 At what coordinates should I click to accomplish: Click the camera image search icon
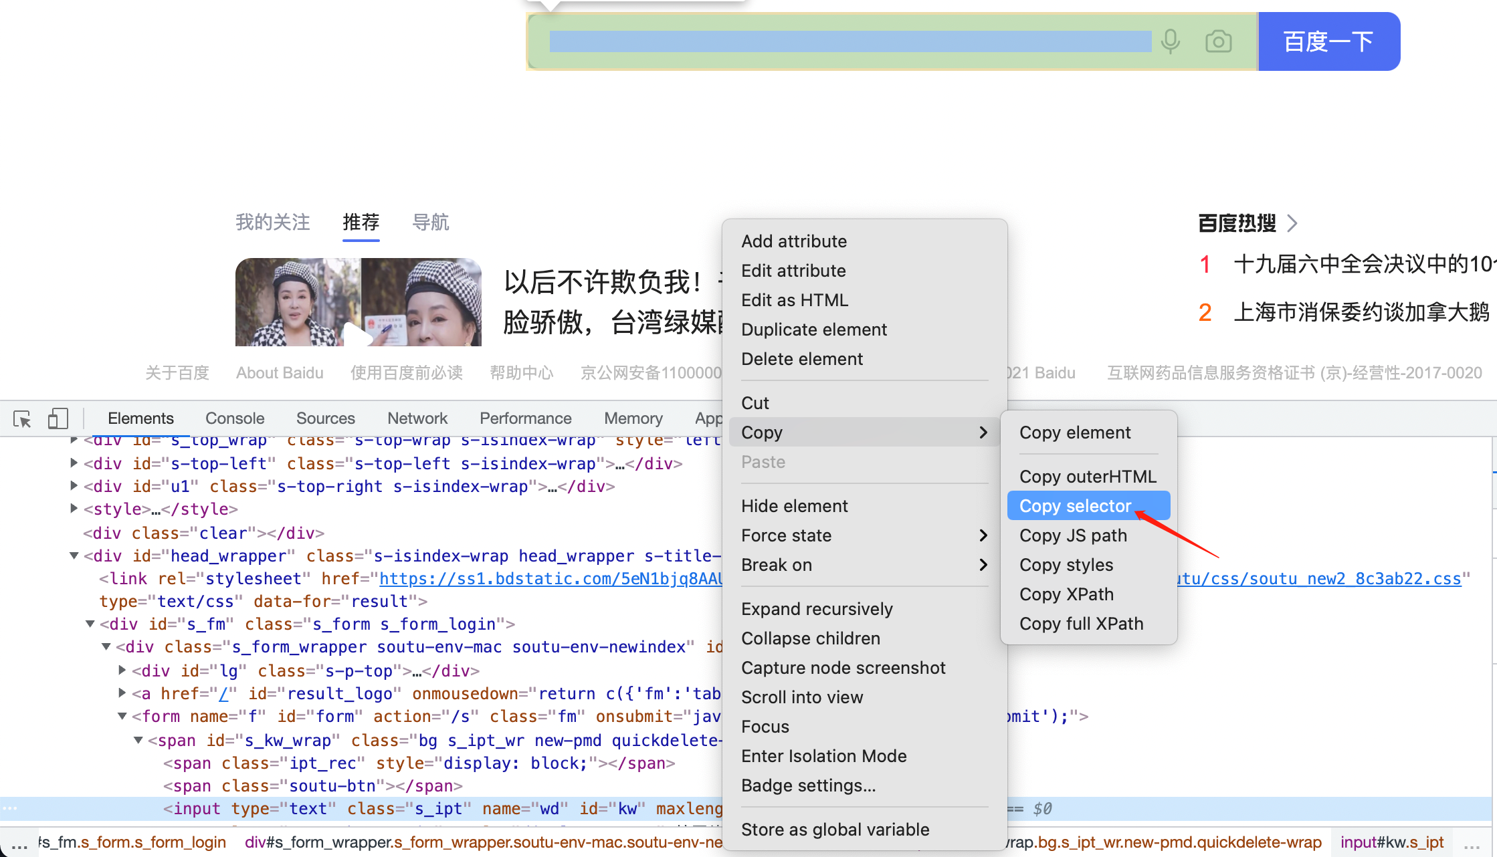tap(1218, 41)
